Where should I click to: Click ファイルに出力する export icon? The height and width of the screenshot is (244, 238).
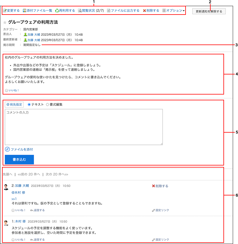point(109,11)
